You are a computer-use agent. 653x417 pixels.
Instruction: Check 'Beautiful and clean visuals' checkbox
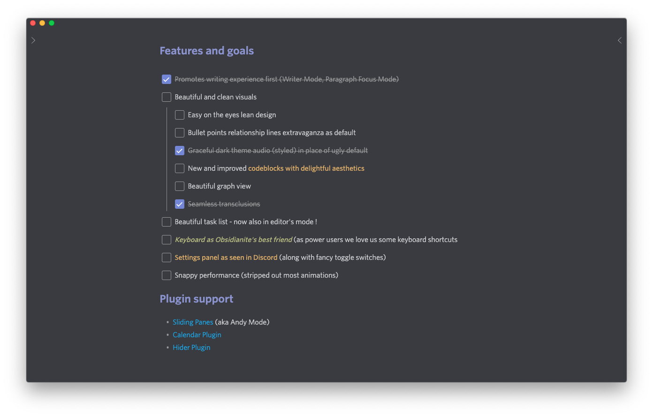[167, 97]
